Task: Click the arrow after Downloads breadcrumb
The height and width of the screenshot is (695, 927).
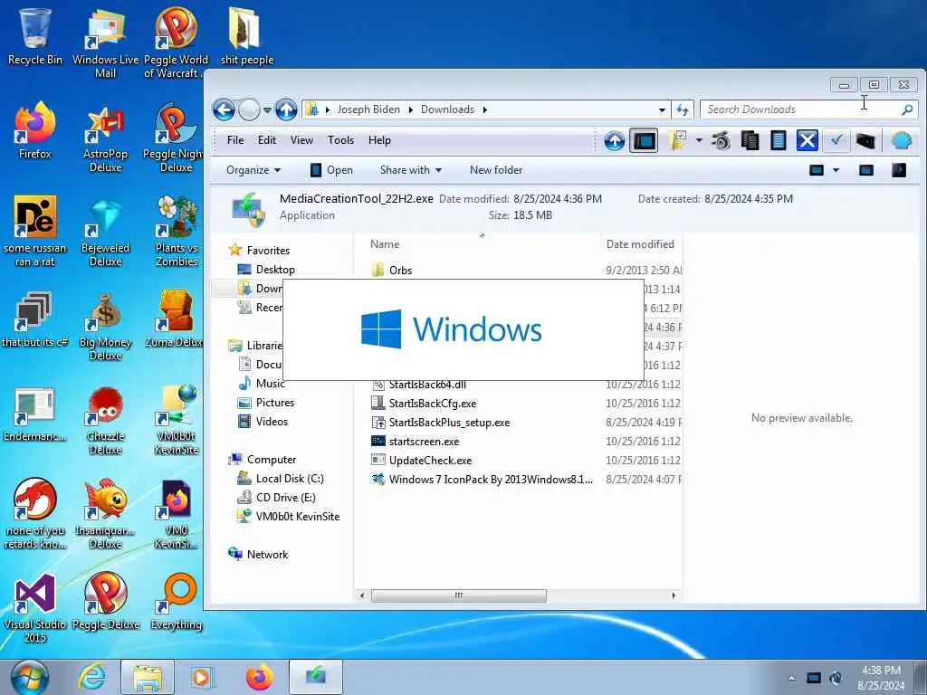Action: [485, 109]
